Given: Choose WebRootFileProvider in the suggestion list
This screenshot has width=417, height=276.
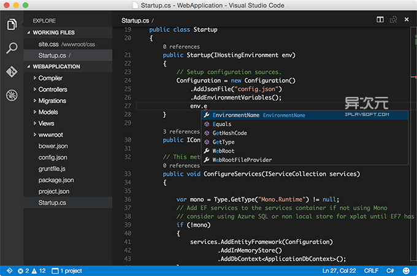Looking at the screenshot, I should tap(243, 160).
